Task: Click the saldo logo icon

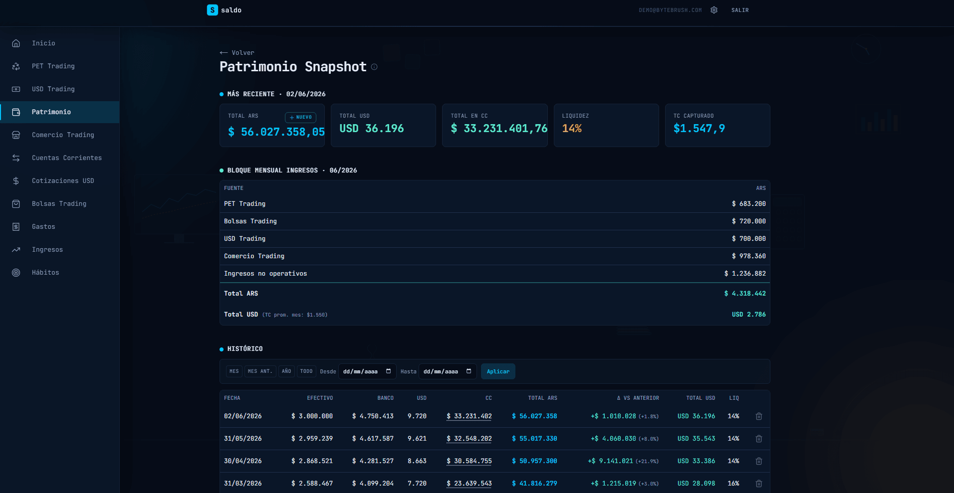Action: (x=212, y=10)
